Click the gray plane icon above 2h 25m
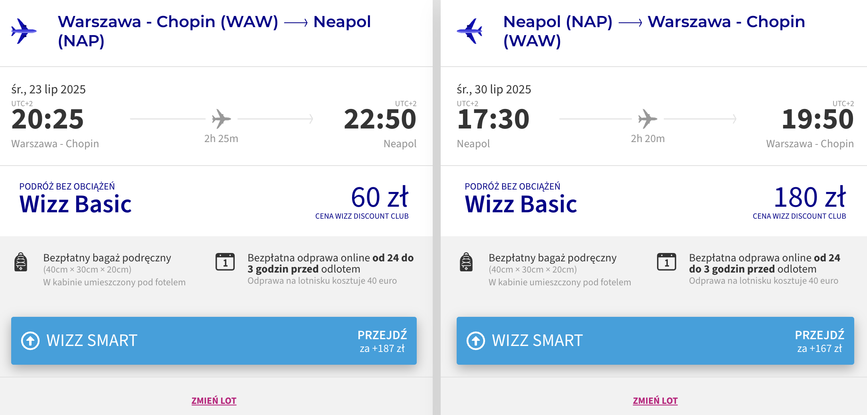The image size is (867, 415). point(221,119)
